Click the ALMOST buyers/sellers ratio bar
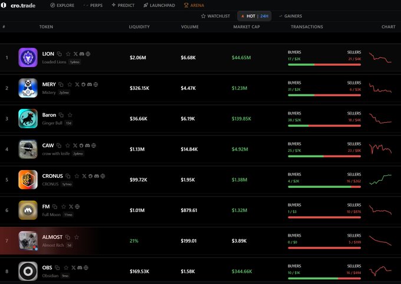Screen dimensions: 401x284 tap(324, 248)
